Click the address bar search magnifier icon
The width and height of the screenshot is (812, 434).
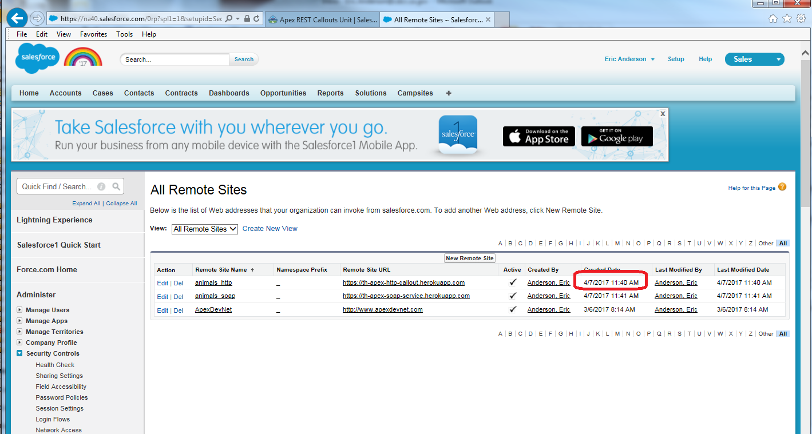[229, 19]
